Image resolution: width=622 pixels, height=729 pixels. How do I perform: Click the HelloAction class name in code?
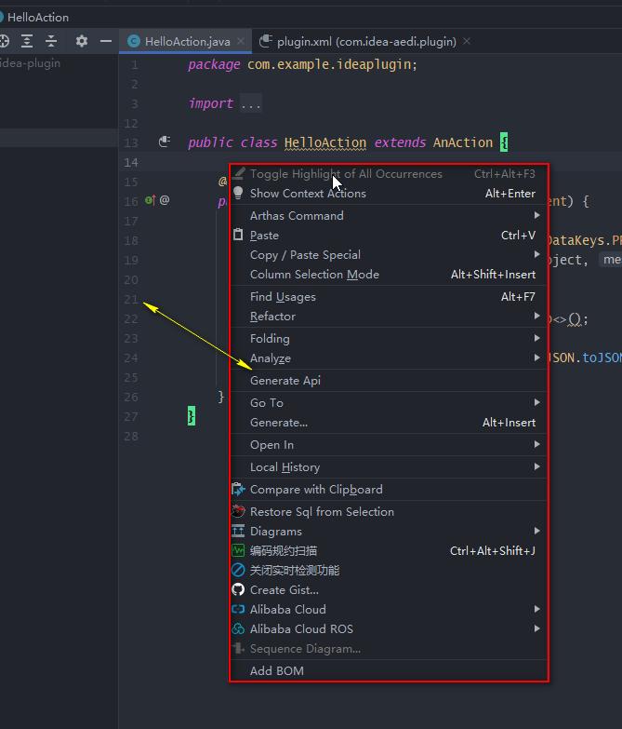pyautogui.click(x=324, y=142)
